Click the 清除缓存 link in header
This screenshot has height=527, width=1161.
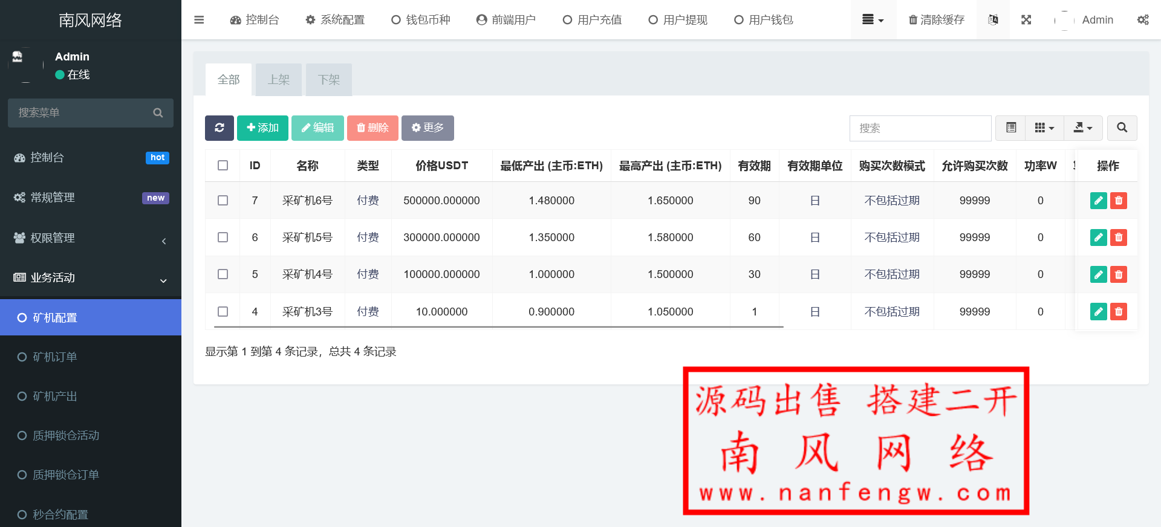(936, 20)
